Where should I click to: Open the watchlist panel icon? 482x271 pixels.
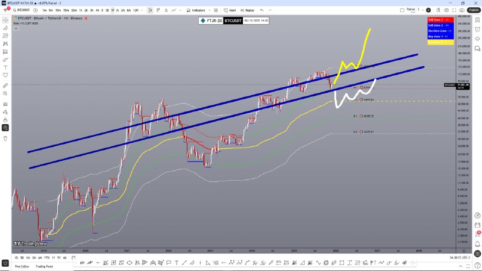(x=477, y=20)
